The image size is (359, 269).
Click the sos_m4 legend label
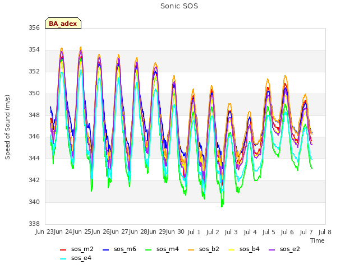tap(167, 249)
